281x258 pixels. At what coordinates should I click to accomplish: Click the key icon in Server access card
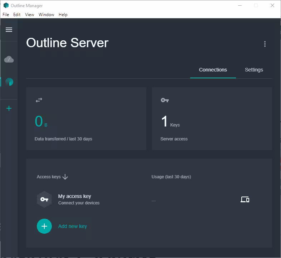165,100
